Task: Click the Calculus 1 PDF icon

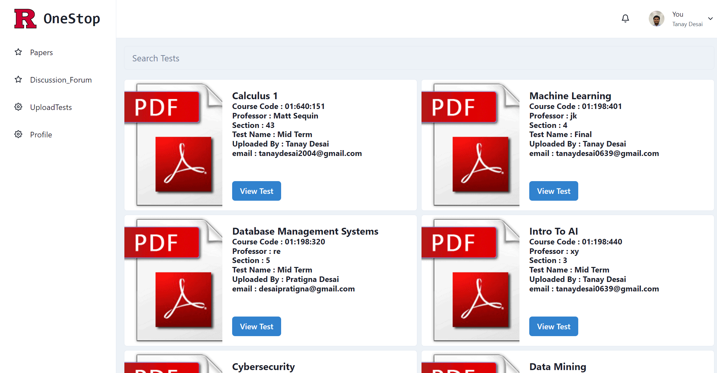Action: (x=173, y=145)
